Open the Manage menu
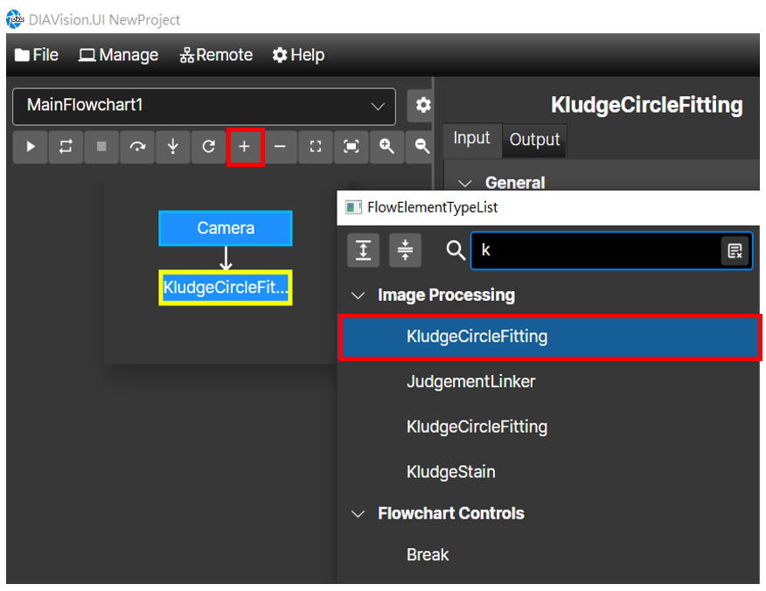766x591 pixels. (x=119, y=55)
